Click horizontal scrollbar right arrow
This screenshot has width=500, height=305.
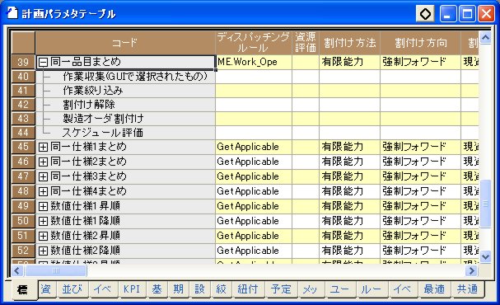(471, 271)
